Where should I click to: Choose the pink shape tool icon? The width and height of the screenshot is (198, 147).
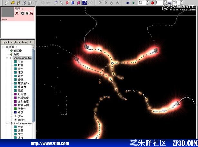(79, 3)
